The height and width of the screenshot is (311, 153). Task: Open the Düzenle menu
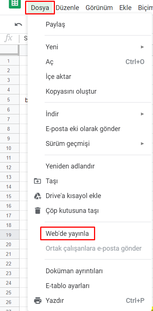click(67, 8)
